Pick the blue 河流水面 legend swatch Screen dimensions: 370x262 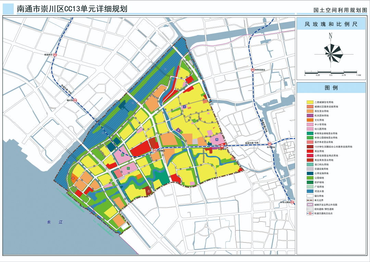tap(310, 191)
